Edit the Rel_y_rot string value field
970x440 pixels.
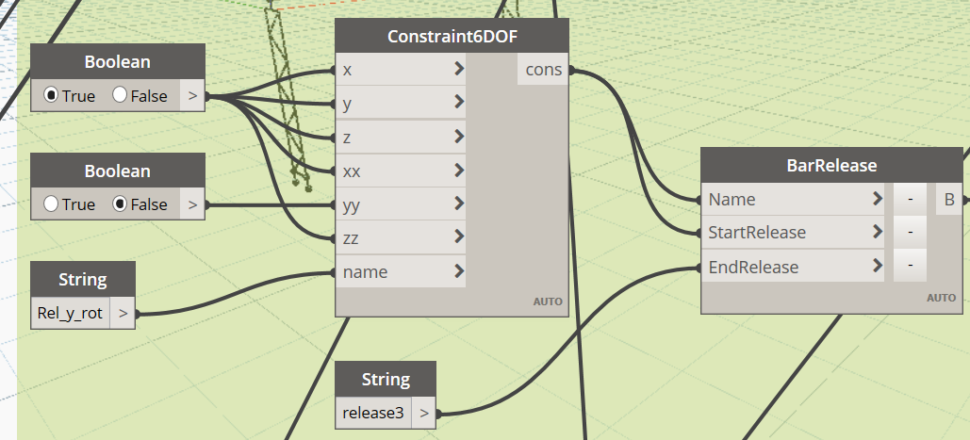(70, 314)
